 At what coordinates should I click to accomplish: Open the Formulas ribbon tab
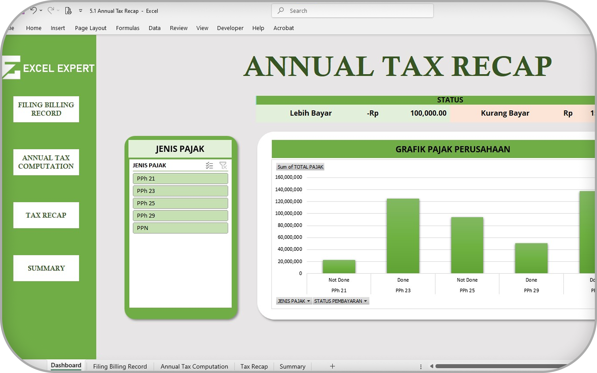point(128,28)
